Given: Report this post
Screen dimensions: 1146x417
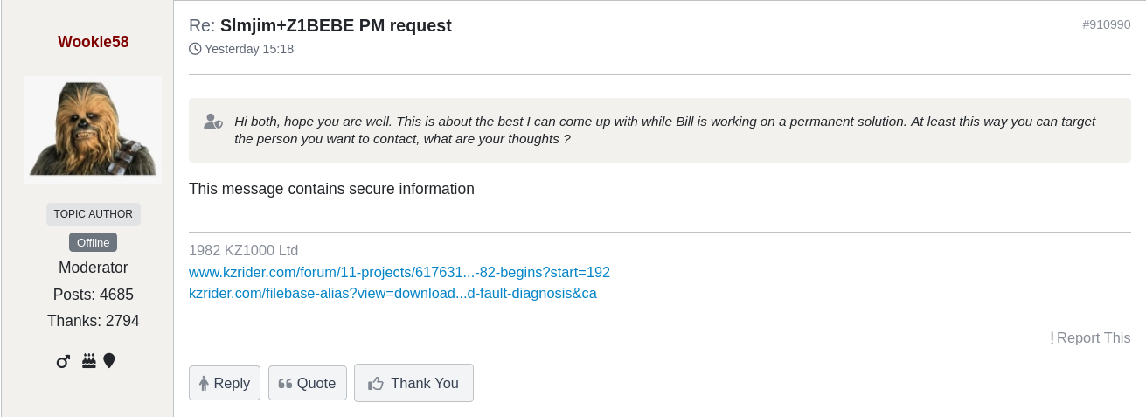Looking at the screenshot, I should pos(1091,337).
